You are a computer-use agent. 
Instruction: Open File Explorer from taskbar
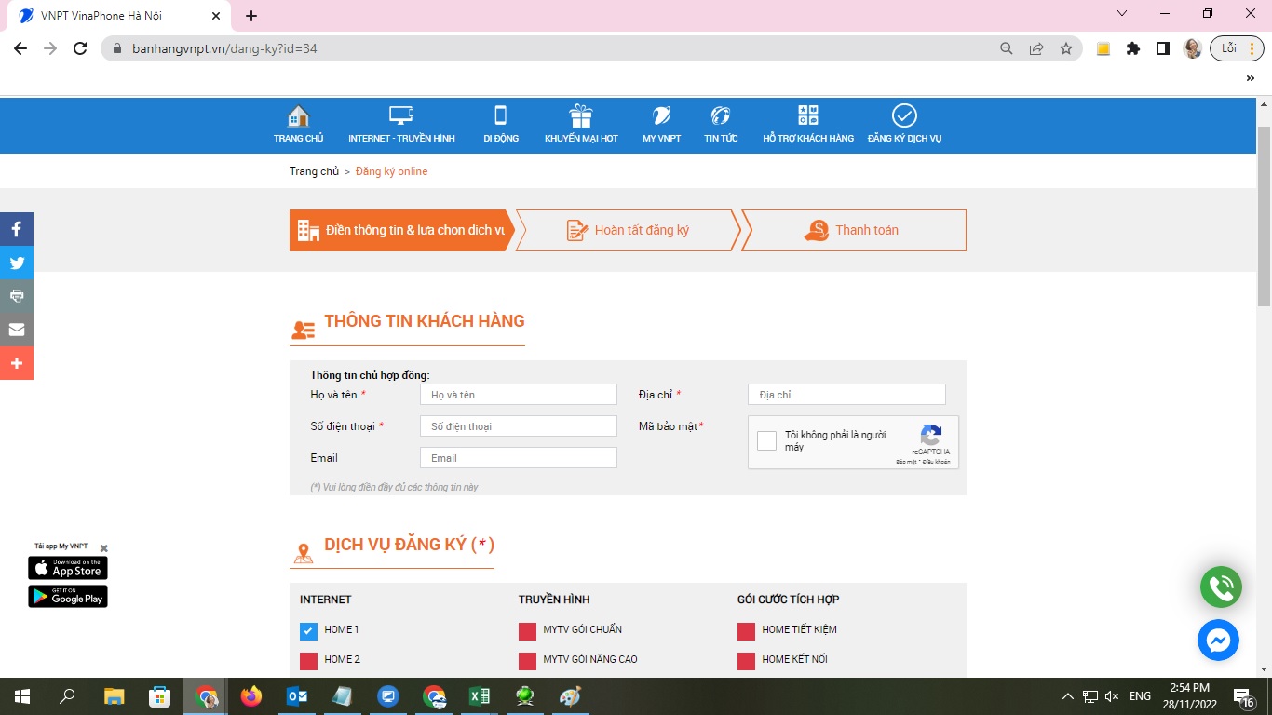114,696
